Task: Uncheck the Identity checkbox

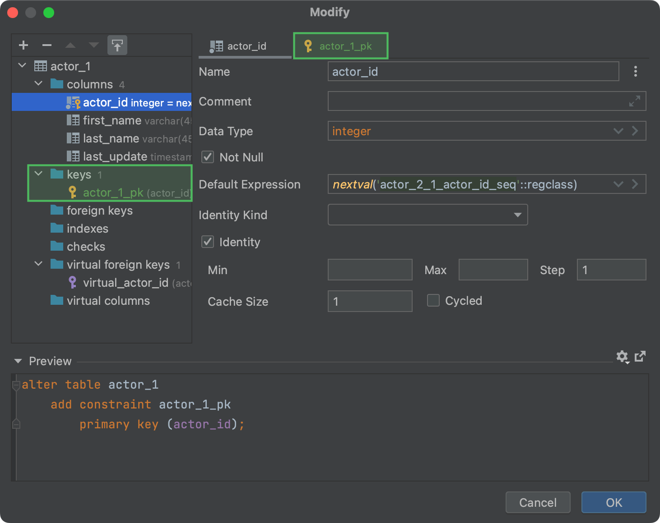Action: pos(208,242)
